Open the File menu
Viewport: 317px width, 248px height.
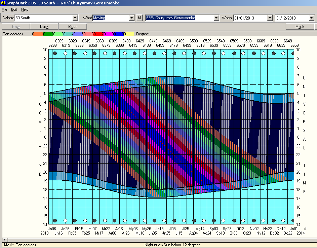[4, 9]
